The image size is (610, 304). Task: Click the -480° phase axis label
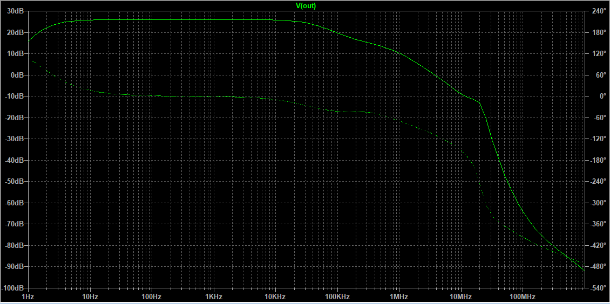click(x=597, y=267)
